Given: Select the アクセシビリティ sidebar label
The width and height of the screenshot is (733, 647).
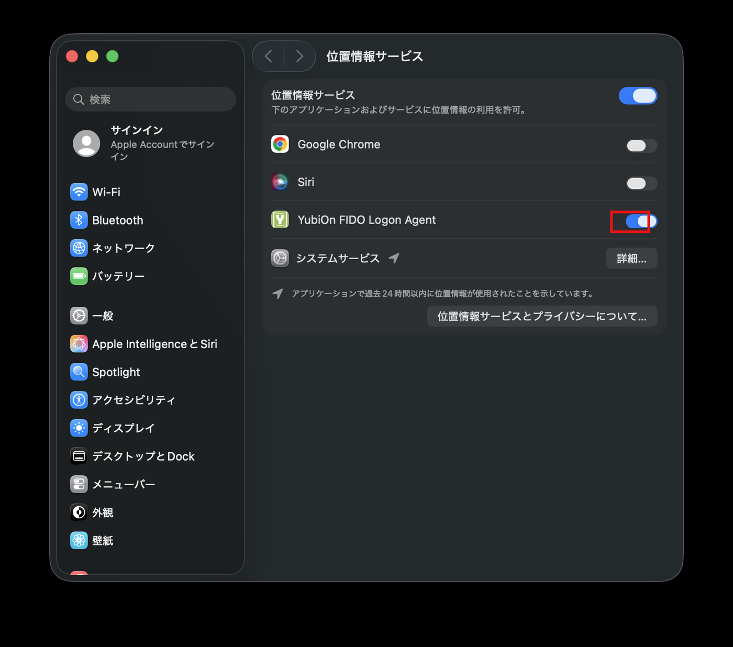Looking at the screenshot, I should [x=134, y=400].
